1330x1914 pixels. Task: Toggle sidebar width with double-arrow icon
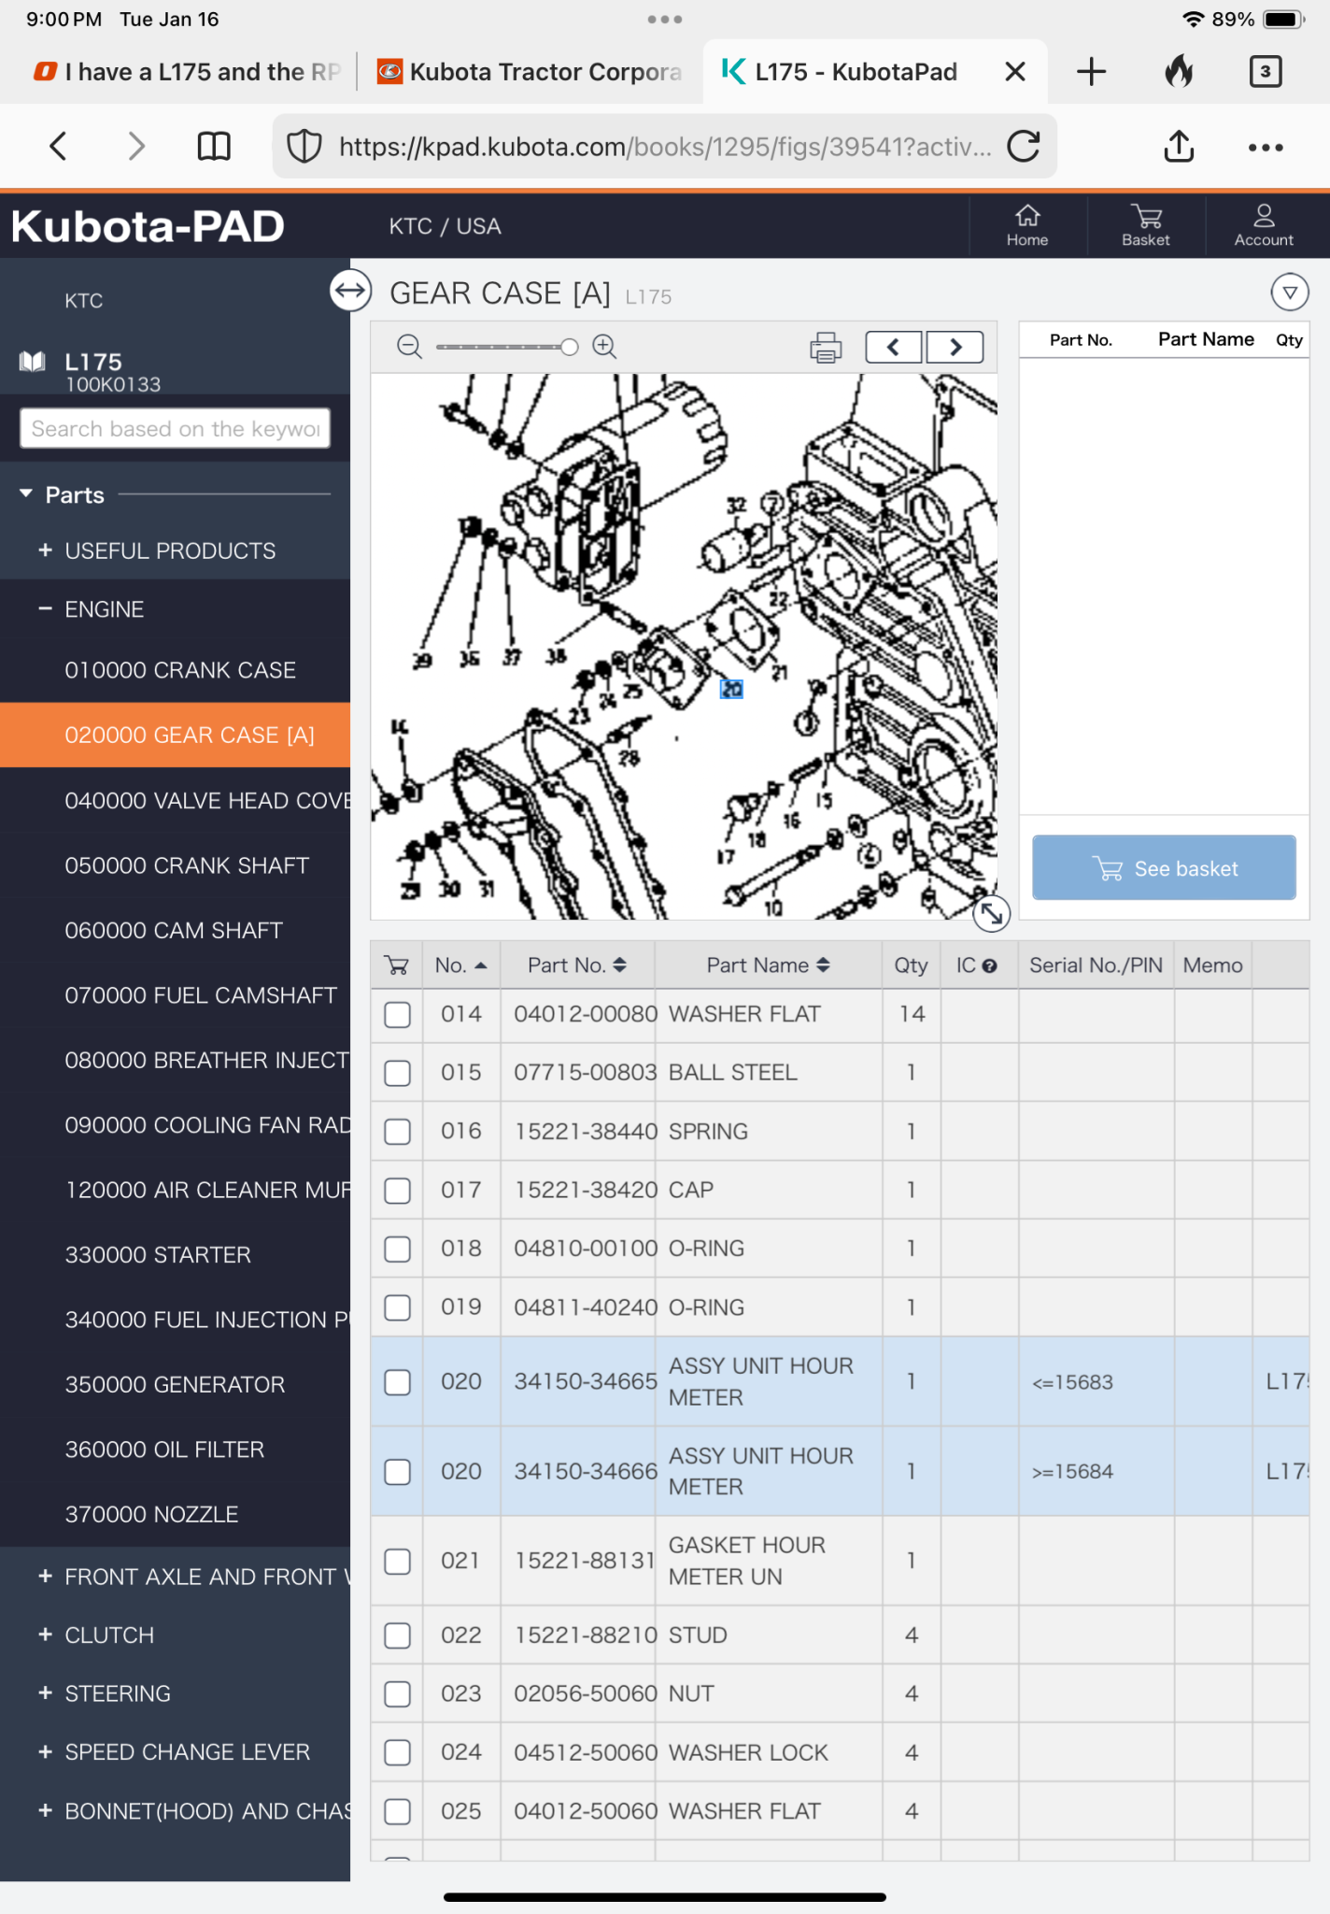(350, 291)
